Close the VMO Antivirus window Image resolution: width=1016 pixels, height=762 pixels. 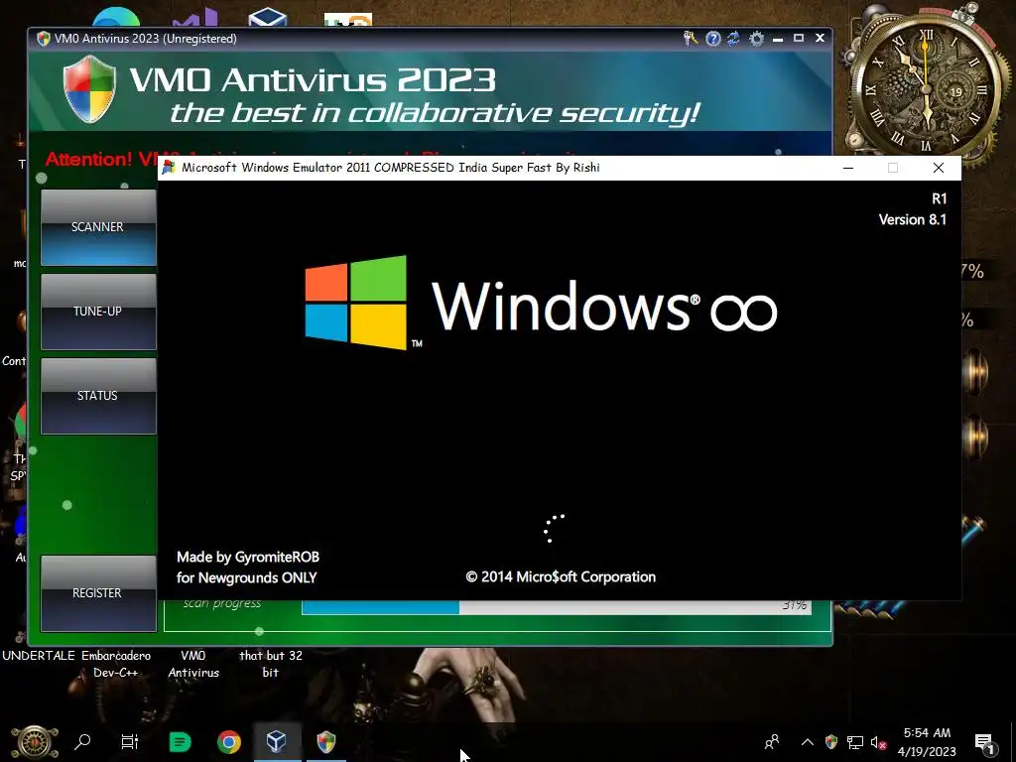(820, 39)
